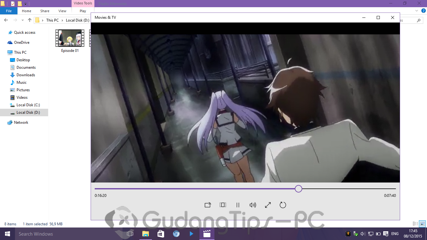Switch Explorer to large thumbnails view
The height and width of the screenshot is (240, 427).
(x=422, y=224)
